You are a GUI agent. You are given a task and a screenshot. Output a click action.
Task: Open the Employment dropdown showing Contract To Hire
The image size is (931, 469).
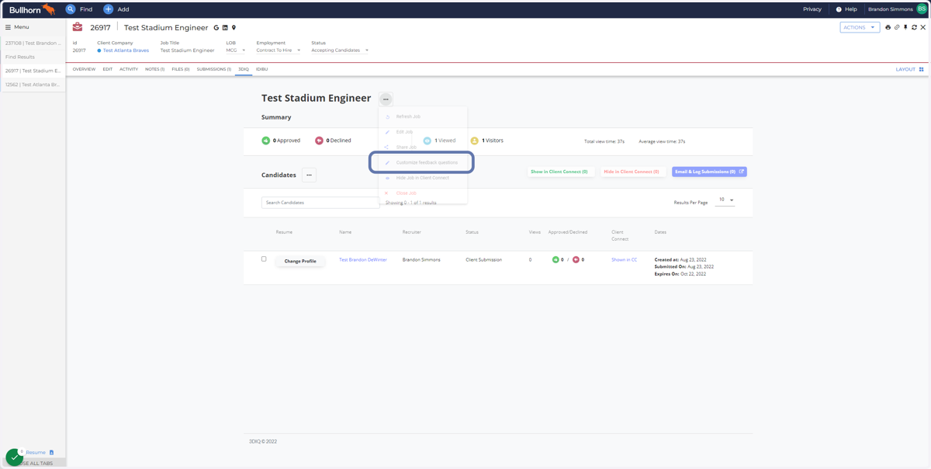click(x=279, y=50)
